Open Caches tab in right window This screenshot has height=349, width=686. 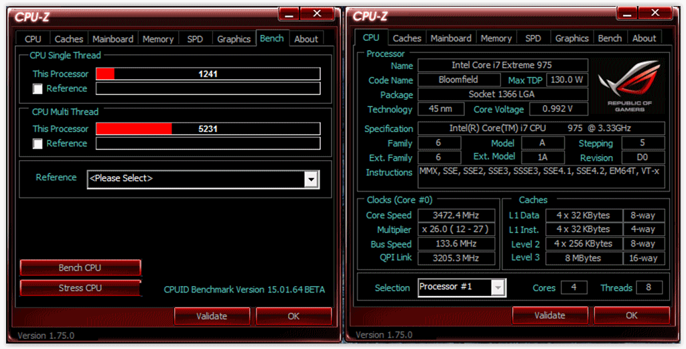tap(407, 38)
